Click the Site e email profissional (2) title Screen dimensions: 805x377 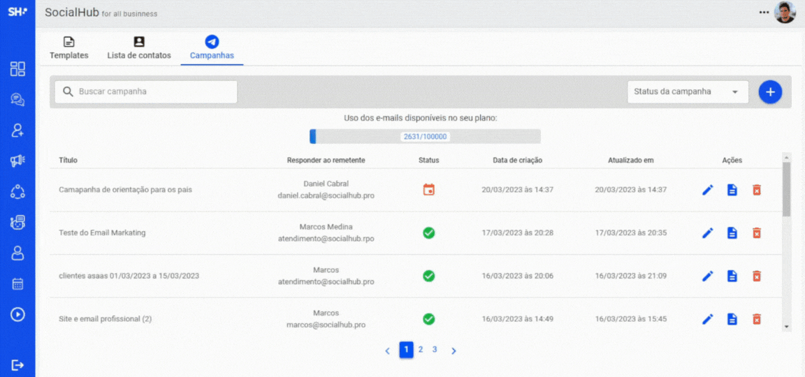point(106,319)
